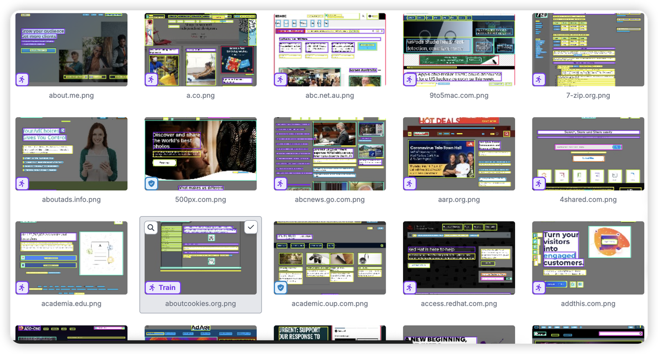Viewport: 658px width, 354px height.
Task: Open the abcnews.go.com.png thumbnail image
Action: [x=330, y=154]
